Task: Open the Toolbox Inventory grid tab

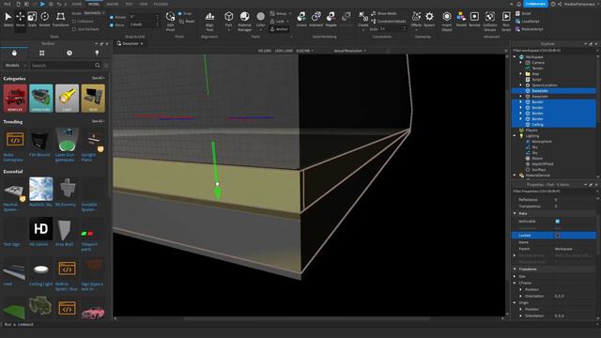Action: pyautogui.click(x=41, y=53)
